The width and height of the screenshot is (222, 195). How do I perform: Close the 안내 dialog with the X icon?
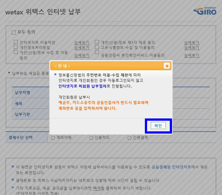167,66
